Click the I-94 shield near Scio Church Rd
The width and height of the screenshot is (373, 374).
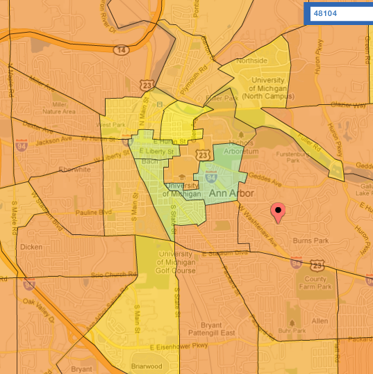click(x=29, y=284)
